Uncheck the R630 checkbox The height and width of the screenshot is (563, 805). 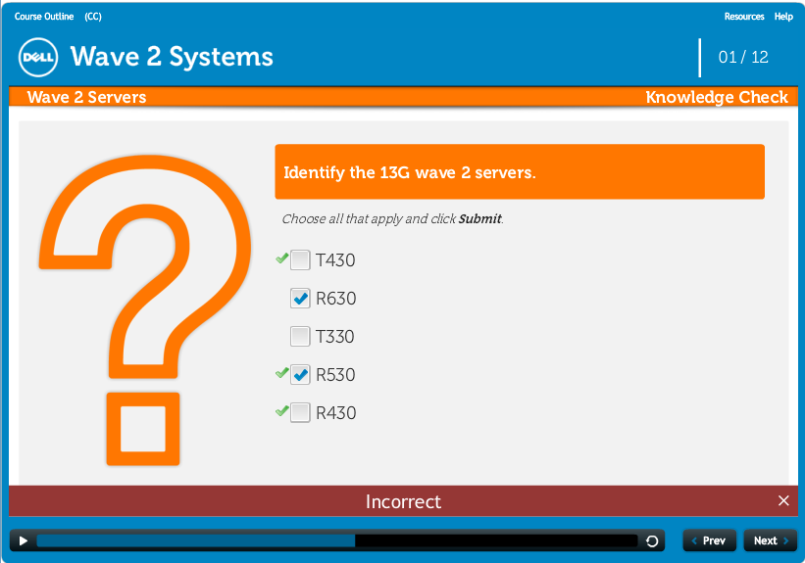pos(300,299)
